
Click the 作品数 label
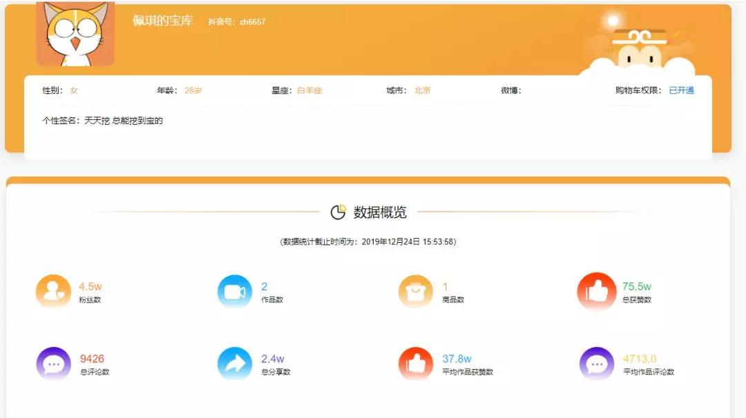(272, 300)
